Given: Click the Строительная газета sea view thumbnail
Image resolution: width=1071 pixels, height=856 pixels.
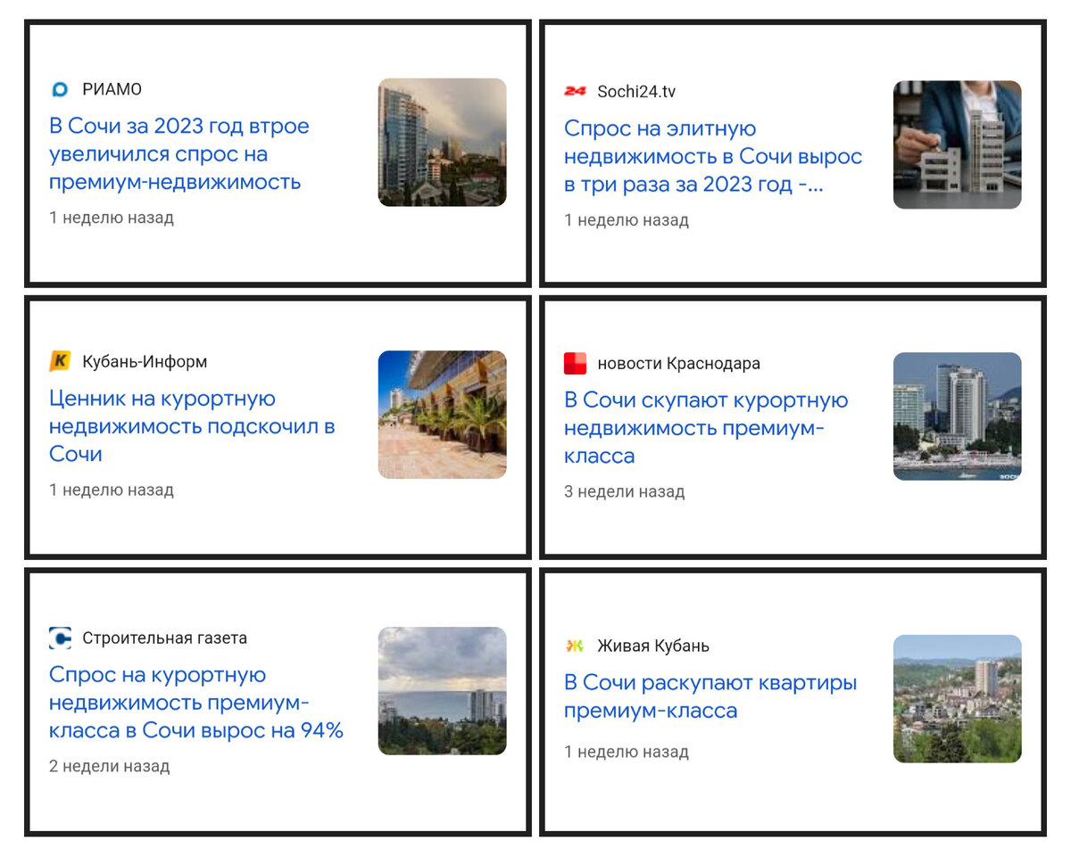Looking at the screenshot, I should click(442, 691).
